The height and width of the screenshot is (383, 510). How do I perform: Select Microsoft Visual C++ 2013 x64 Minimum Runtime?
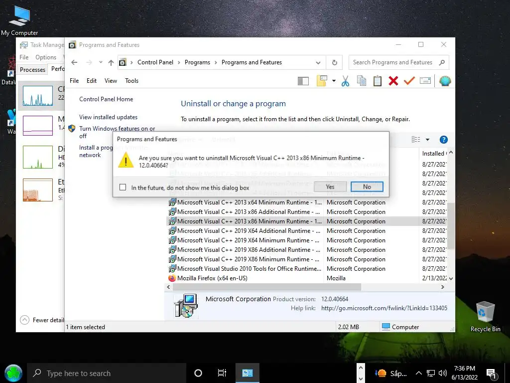click(x=249, y=202)
